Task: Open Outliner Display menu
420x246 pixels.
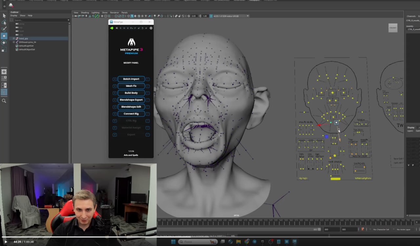Action: tap(14, 15)
